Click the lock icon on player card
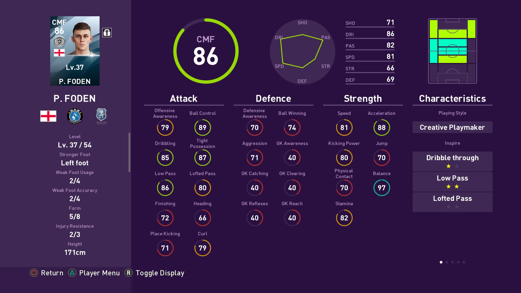 [x=106, y=32]
